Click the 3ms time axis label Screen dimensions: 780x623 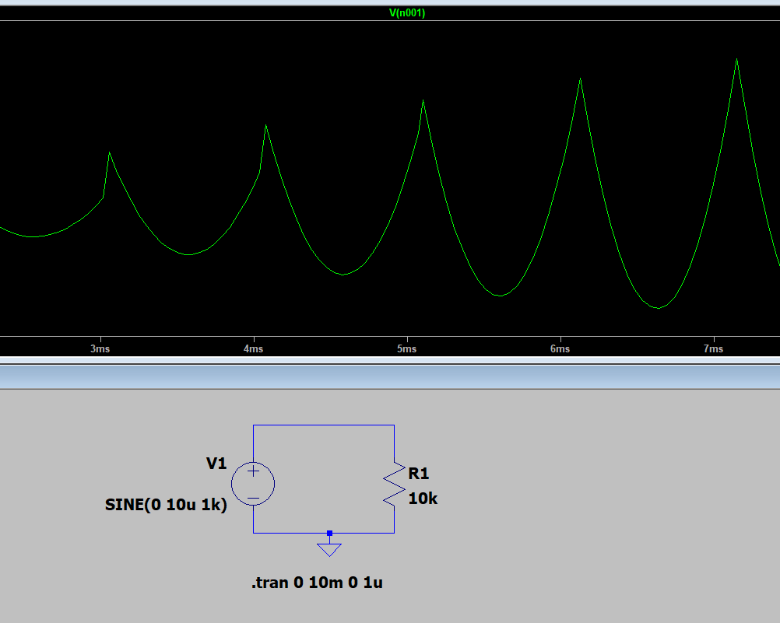coord(100,349)
